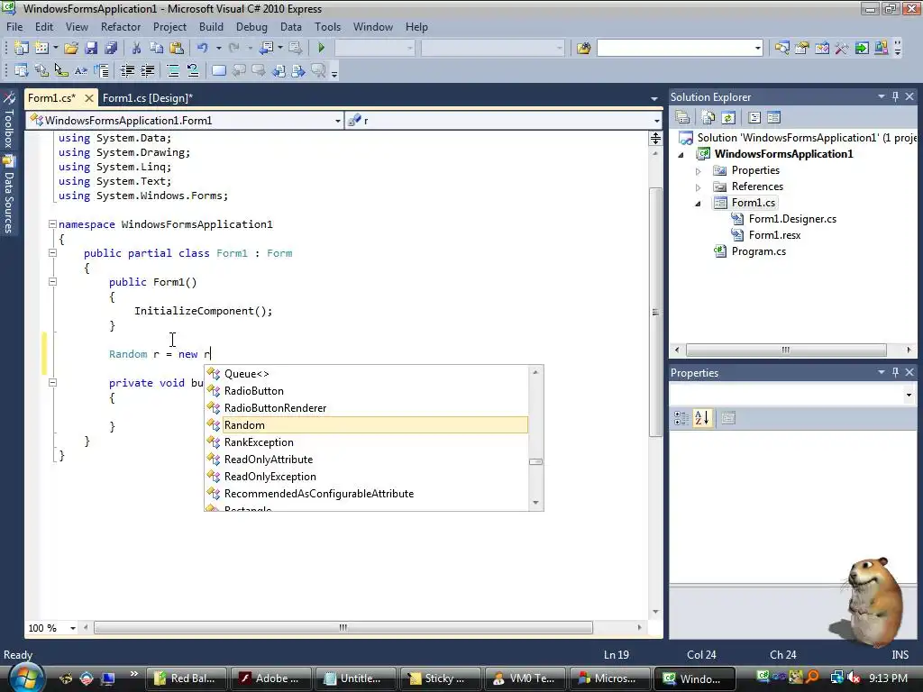Viewport: 923px width, 692px height.
Task: Toggle a bookmark on the current line
Action: click(x=218, y=70)
